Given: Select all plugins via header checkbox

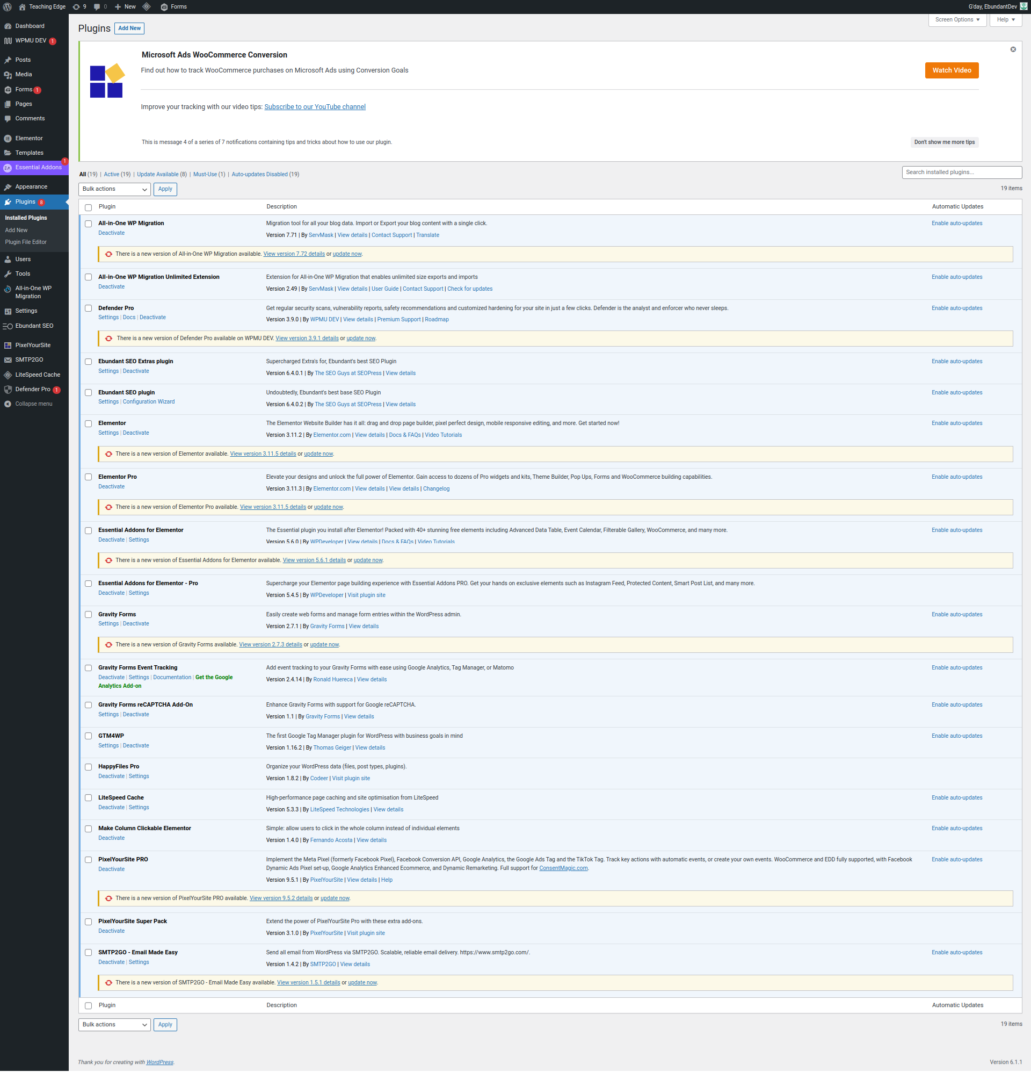Looking at the screenshot, I should click(x=89, y=207).
